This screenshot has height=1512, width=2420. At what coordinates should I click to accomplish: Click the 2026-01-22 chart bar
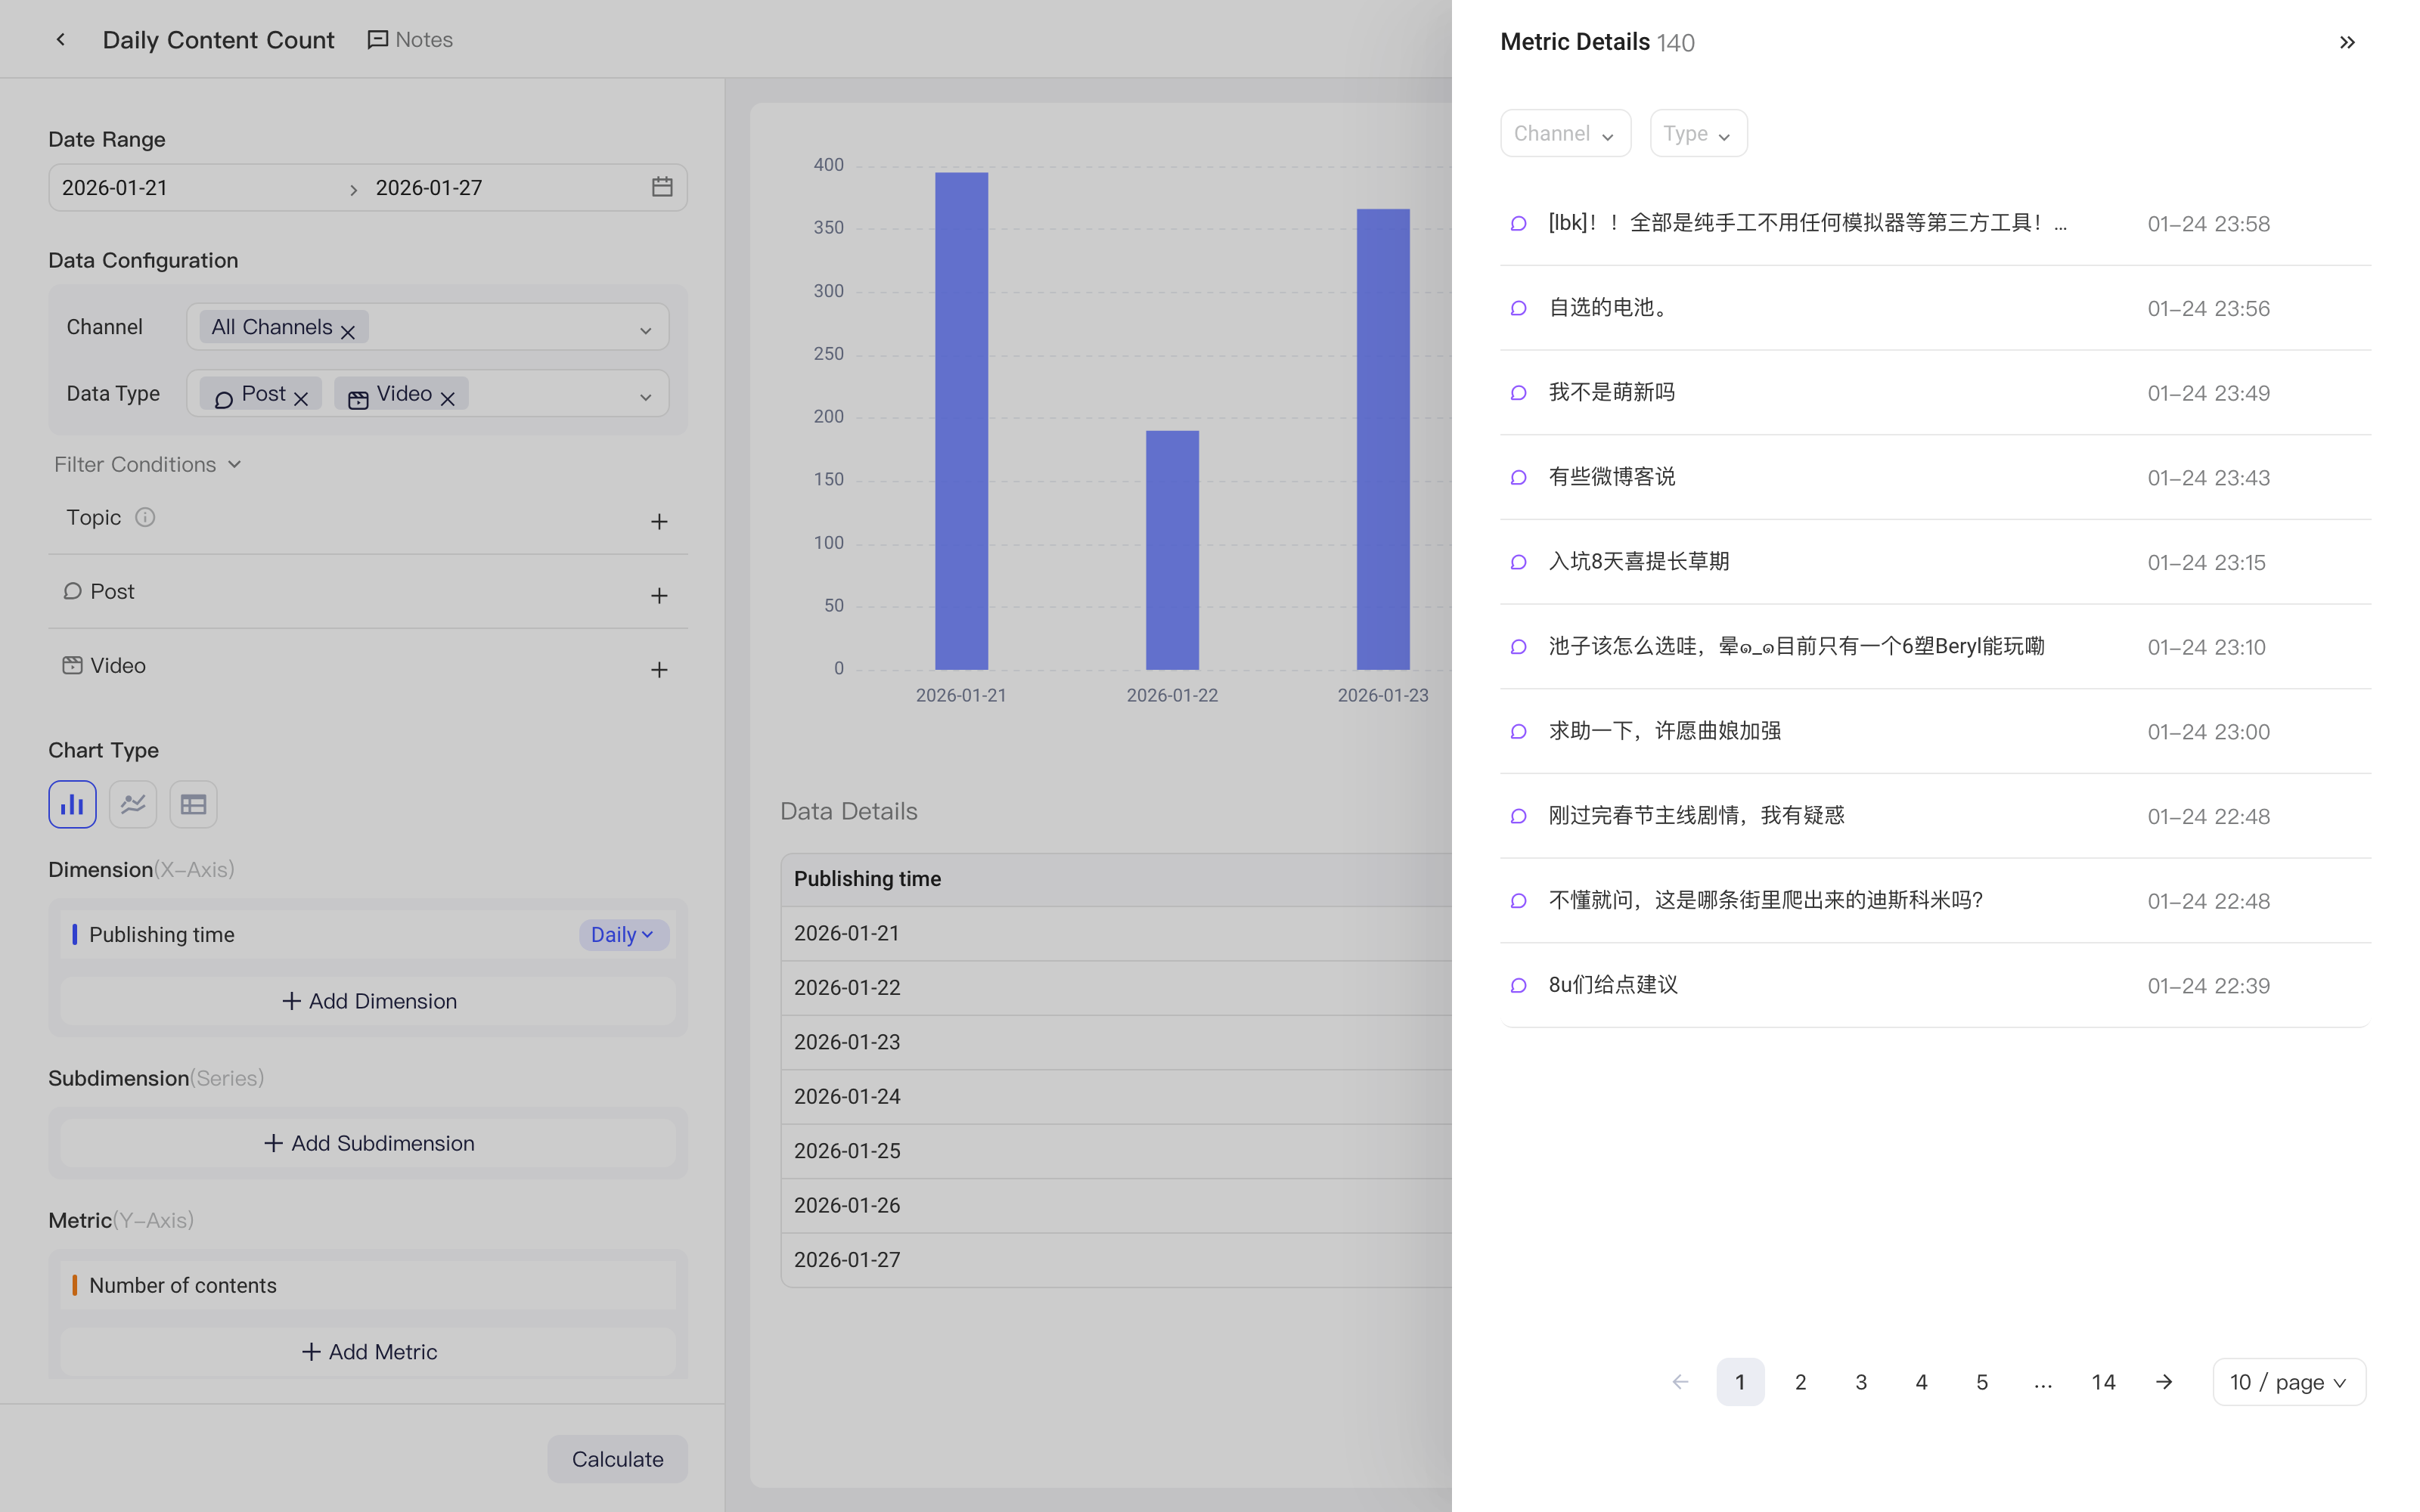coord(1172,550)
